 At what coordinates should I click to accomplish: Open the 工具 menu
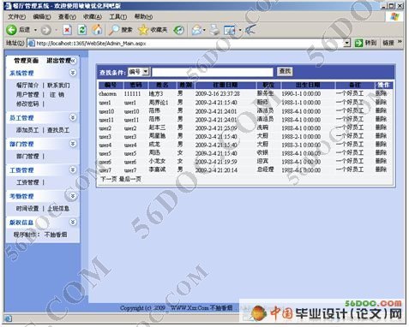point(118,17)
